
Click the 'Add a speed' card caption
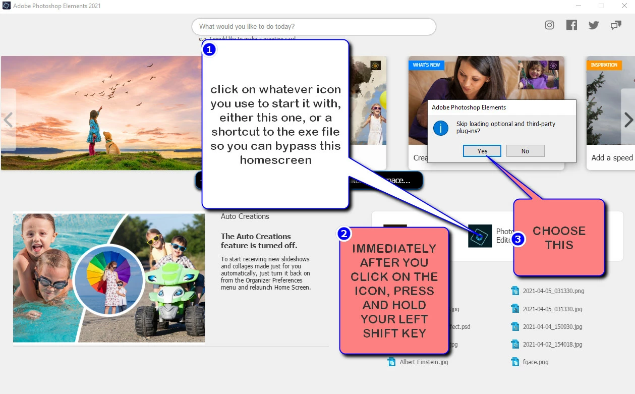click(x=612, y=157)
